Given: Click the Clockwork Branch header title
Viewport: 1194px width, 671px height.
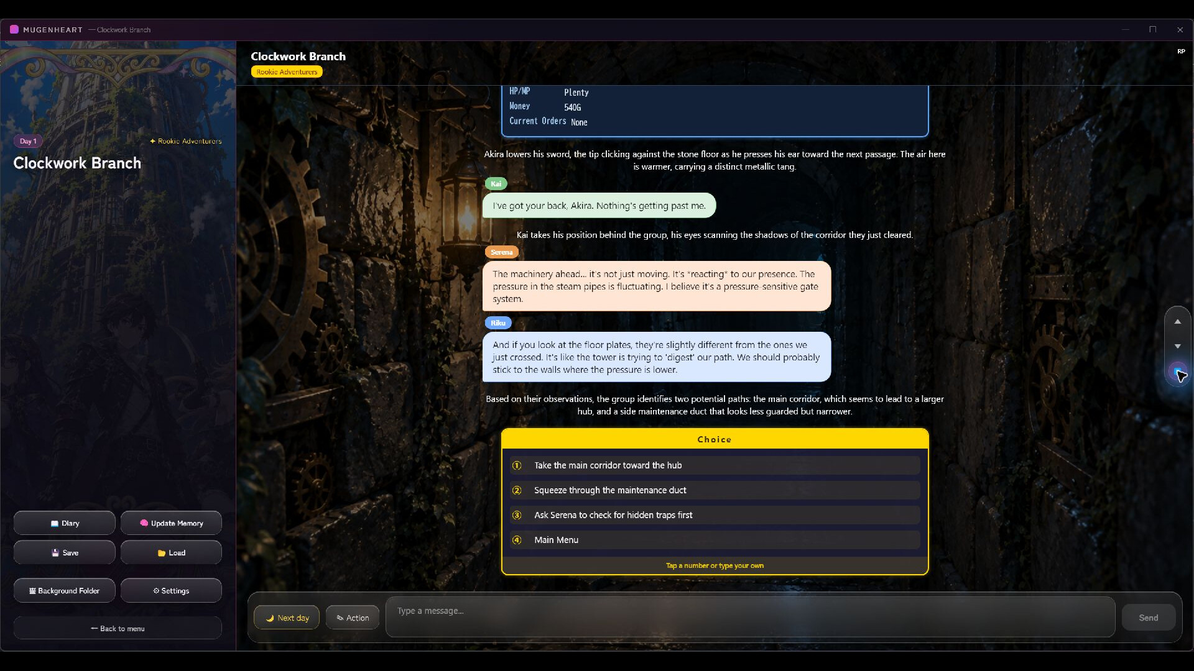Looking at the screenshot, I should pyautogui.click(x=298, y=56).
